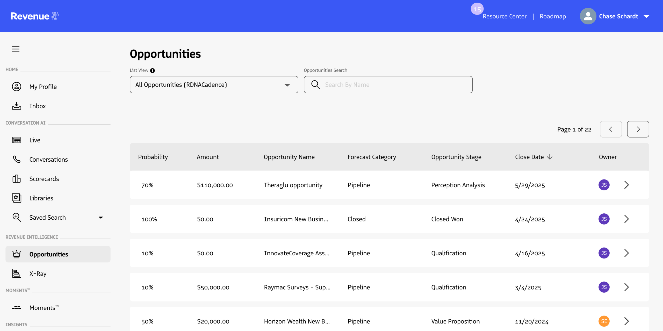Go to X-Ray in Revenue Intelligence

pyautogui.click(x=38, y=274)
